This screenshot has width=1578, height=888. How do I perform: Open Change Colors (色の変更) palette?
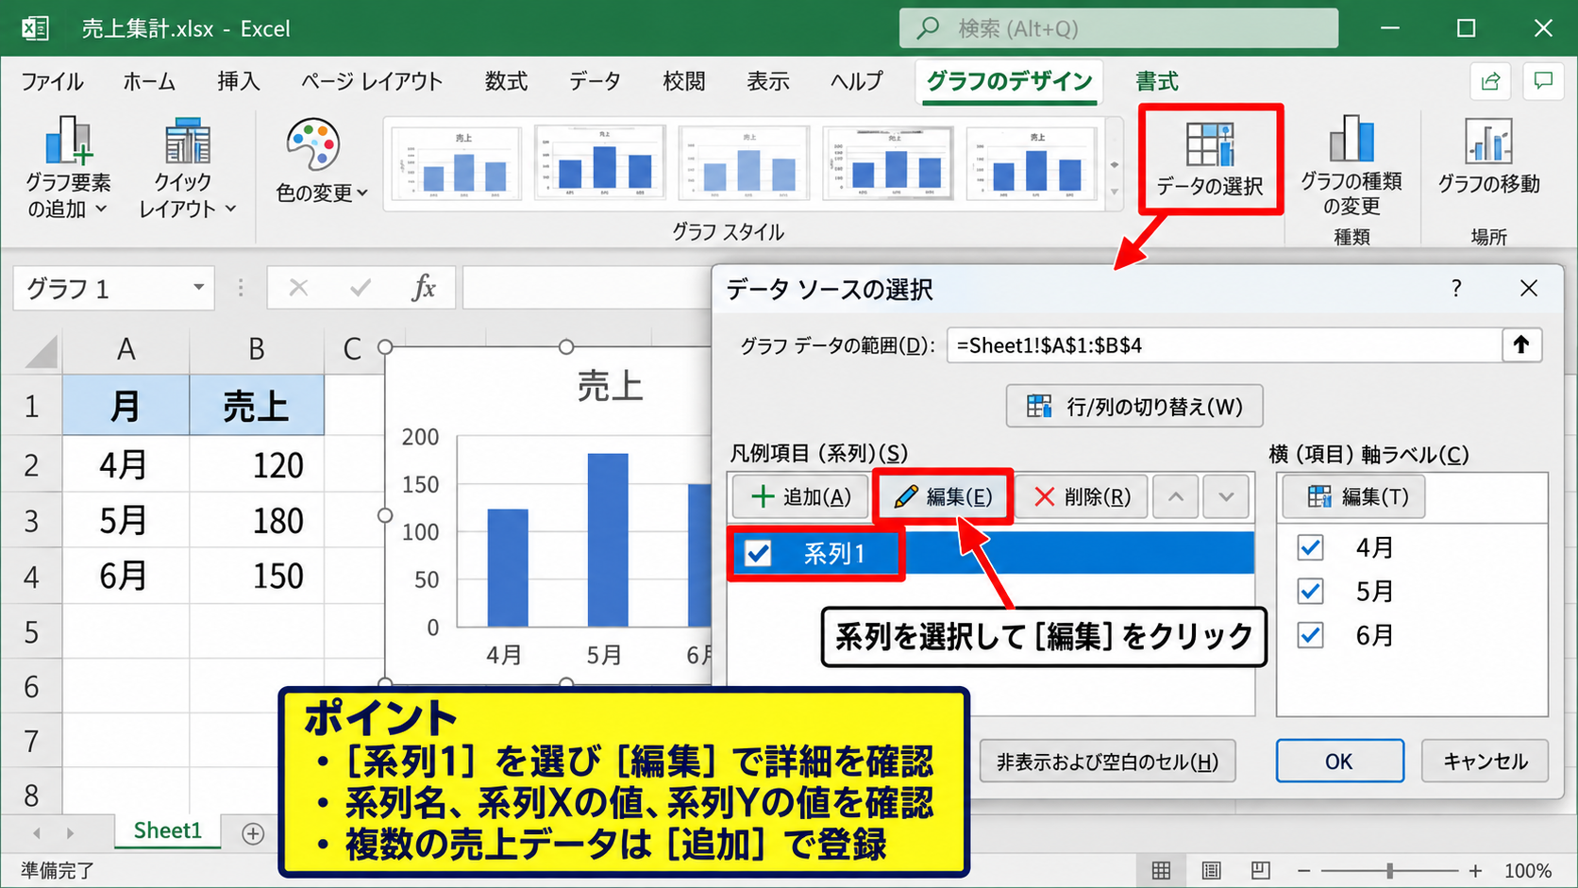[x=321, y=160]
